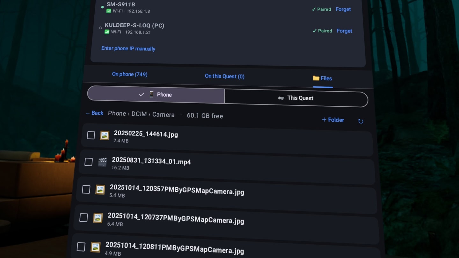
Task: Forget the KULDEEP-S-LOQ (PC) device
Action: click(345, 31)
